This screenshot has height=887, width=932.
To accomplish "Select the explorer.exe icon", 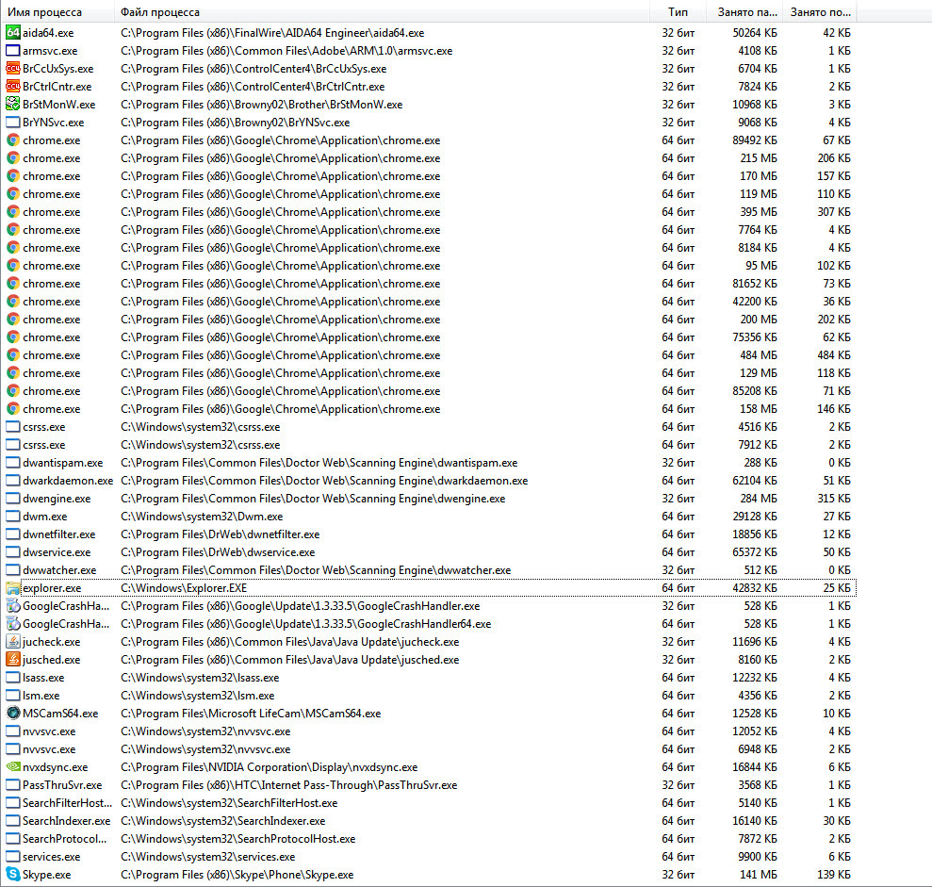I will (12, 588).
